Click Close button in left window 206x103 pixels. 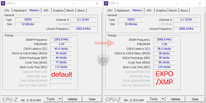point(92,99)
